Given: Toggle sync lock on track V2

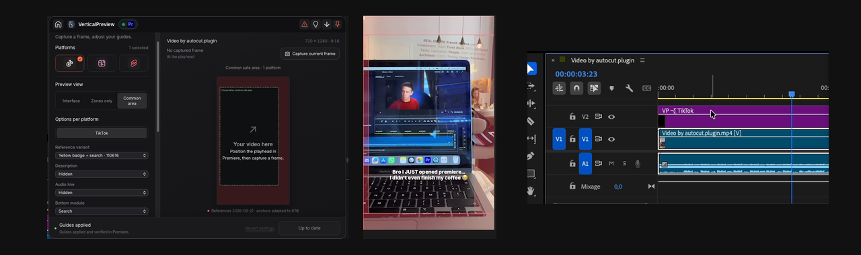Looking at the screenshot, I should (x=598, y=117).
